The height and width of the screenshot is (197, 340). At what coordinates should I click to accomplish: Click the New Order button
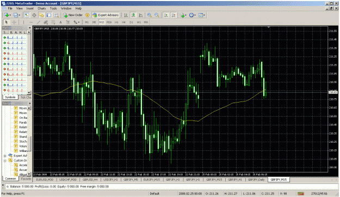(x=73, y=15)
